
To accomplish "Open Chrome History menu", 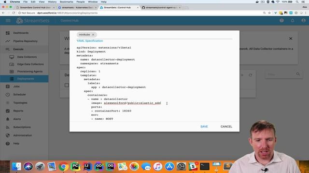I will pyautogui.click(x=52, y=2).
